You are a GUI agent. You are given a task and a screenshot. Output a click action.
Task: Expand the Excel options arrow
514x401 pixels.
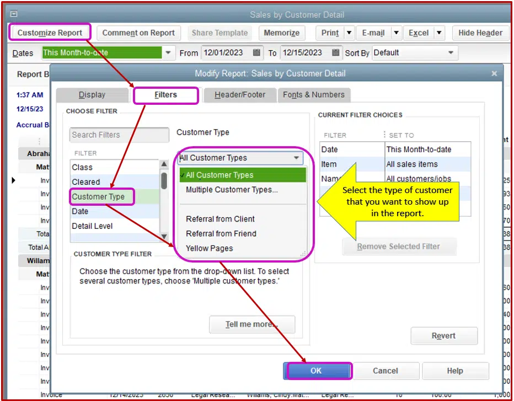(x=439, y=33)
